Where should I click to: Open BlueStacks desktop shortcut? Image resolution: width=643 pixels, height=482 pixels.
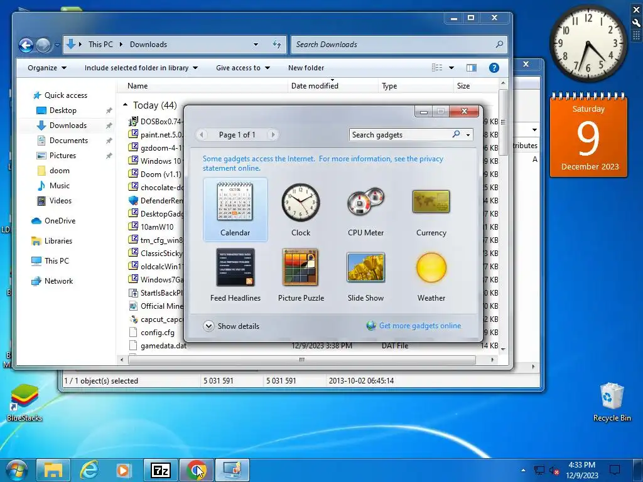coord(24,402)
